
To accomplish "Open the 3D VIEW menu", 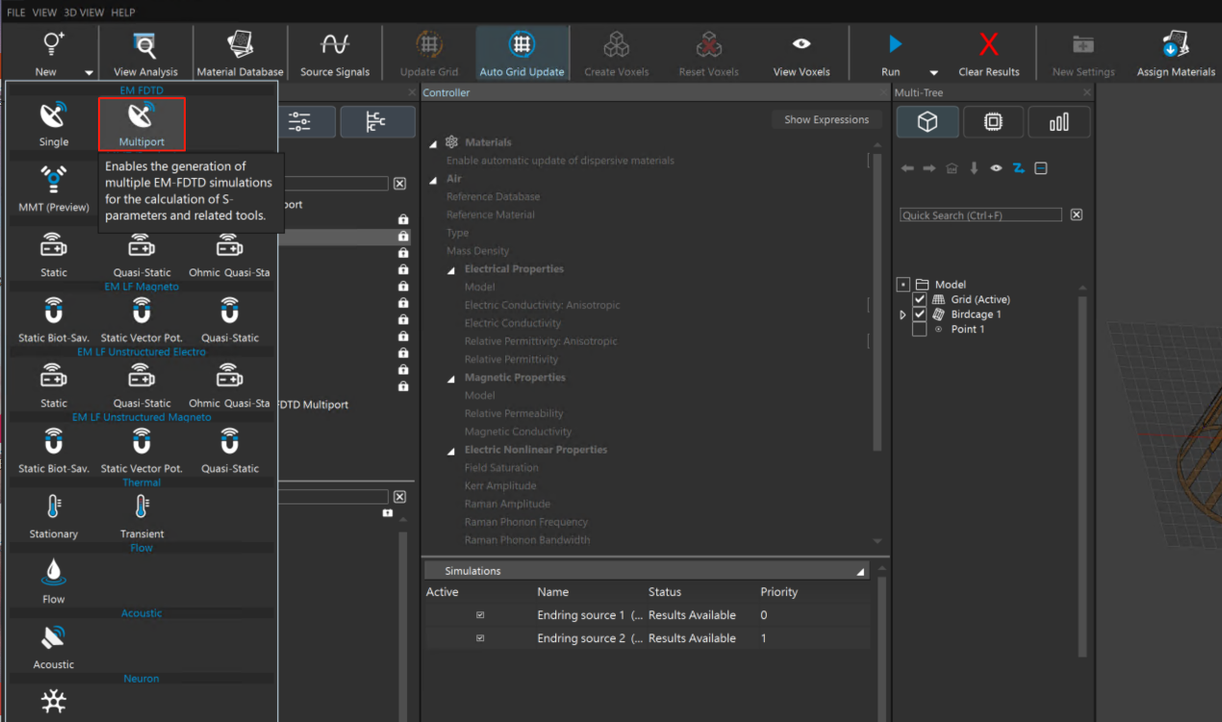I will [x=84, y=13].
